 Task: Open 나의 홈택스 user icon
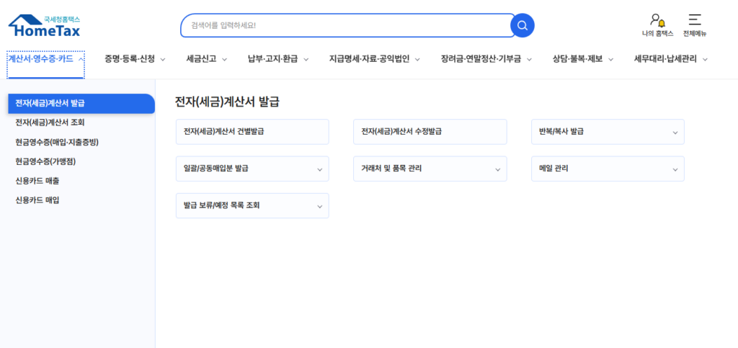(x=657, y=25)
